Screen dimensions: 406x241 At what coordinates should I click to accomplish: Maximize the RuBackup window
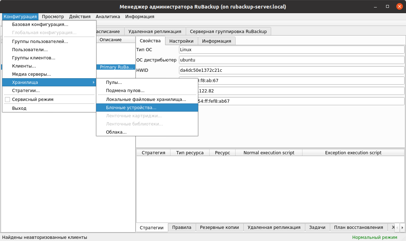[x=387, y=7]
